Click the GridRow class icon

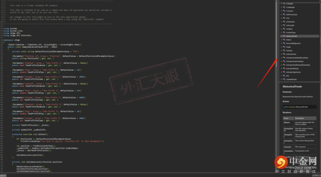[284, 29]
